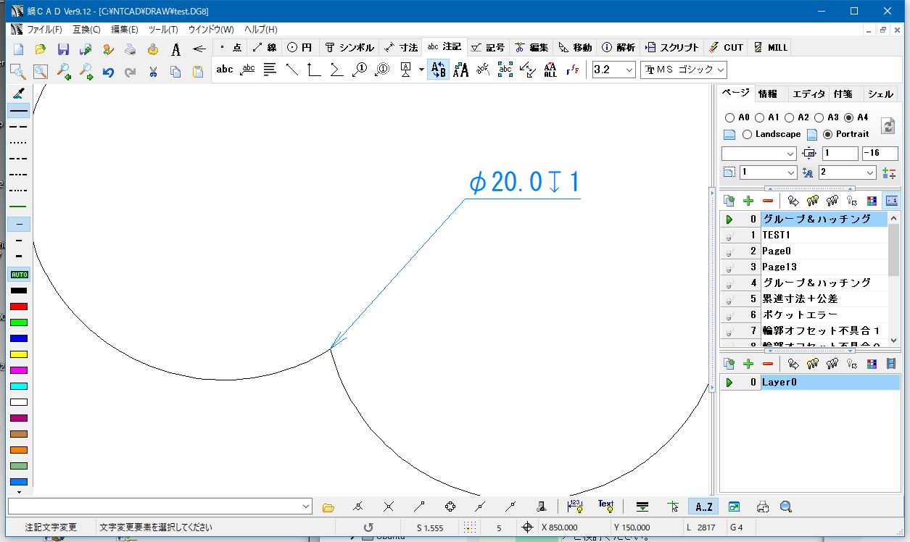Click the highlighted A-to-B text change tool
The height and width of the screenshot is (542, 910).
(438, 70)
